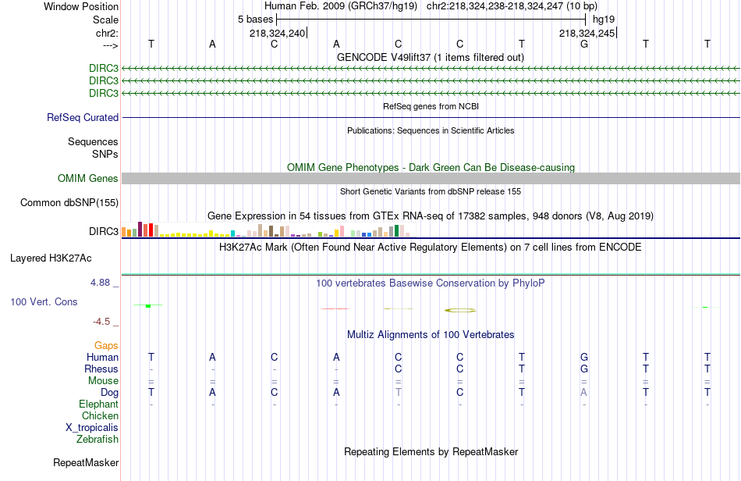Click the G base in the Human row

[584, 357]
